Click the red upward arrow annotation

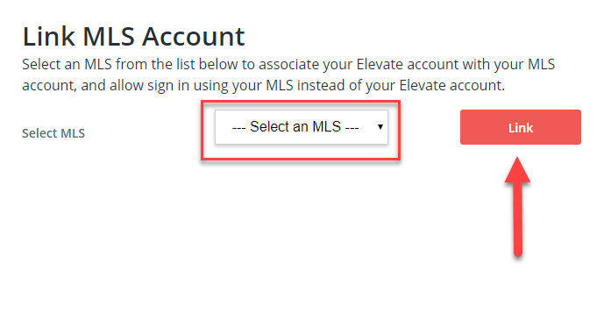(x=518, y=206)
